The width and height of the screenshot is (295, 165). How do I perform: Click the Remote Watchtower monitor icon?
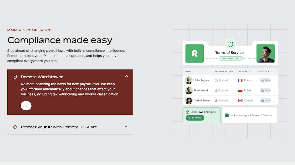pos(15,77)
